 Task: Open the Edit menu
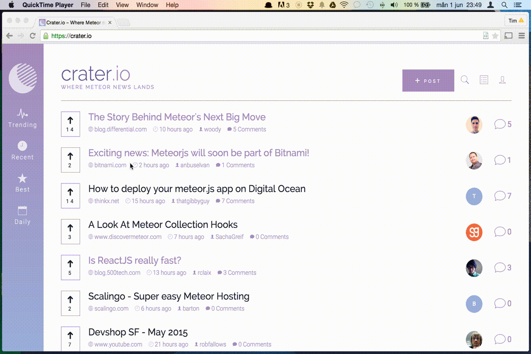(103, 5)
